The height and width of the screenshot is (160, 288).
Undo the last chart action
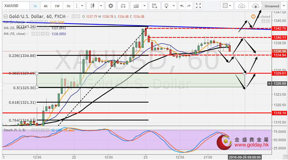pos(182,6)
